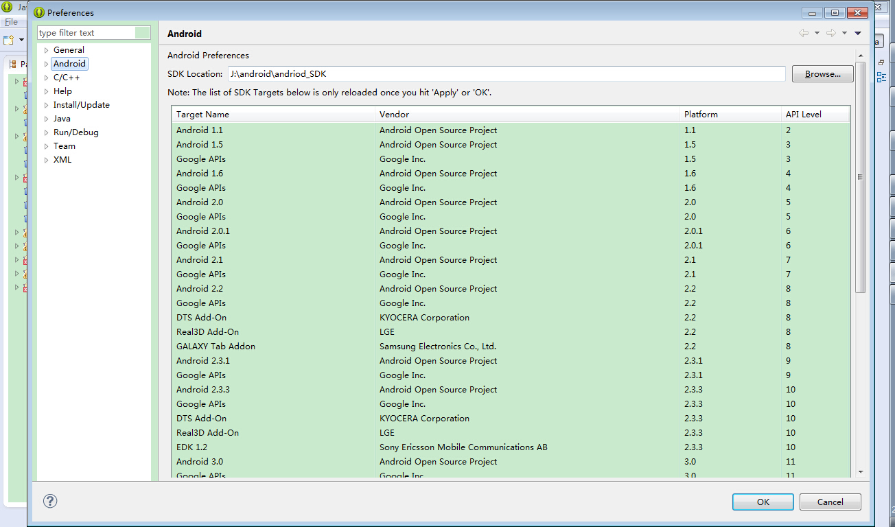The width and height of the screenshot is (895, 527).
Task: Select the Android 2.3.3 target row
Action: pyautogui.click(x=511, y=390)
